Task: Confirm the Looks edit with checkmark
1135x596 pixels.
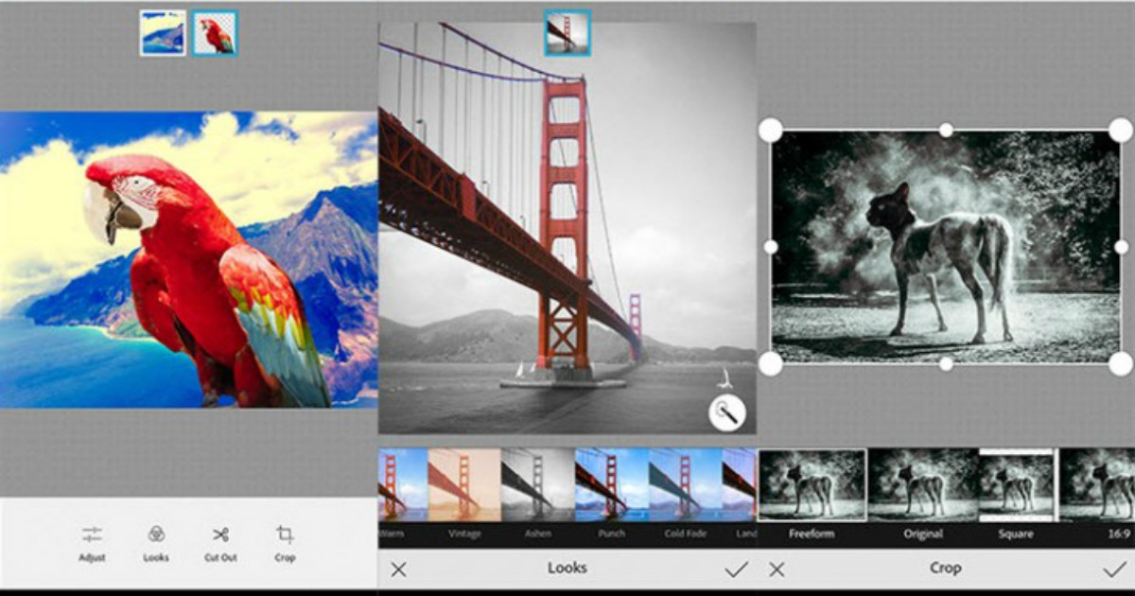Action: click(736, 569)
